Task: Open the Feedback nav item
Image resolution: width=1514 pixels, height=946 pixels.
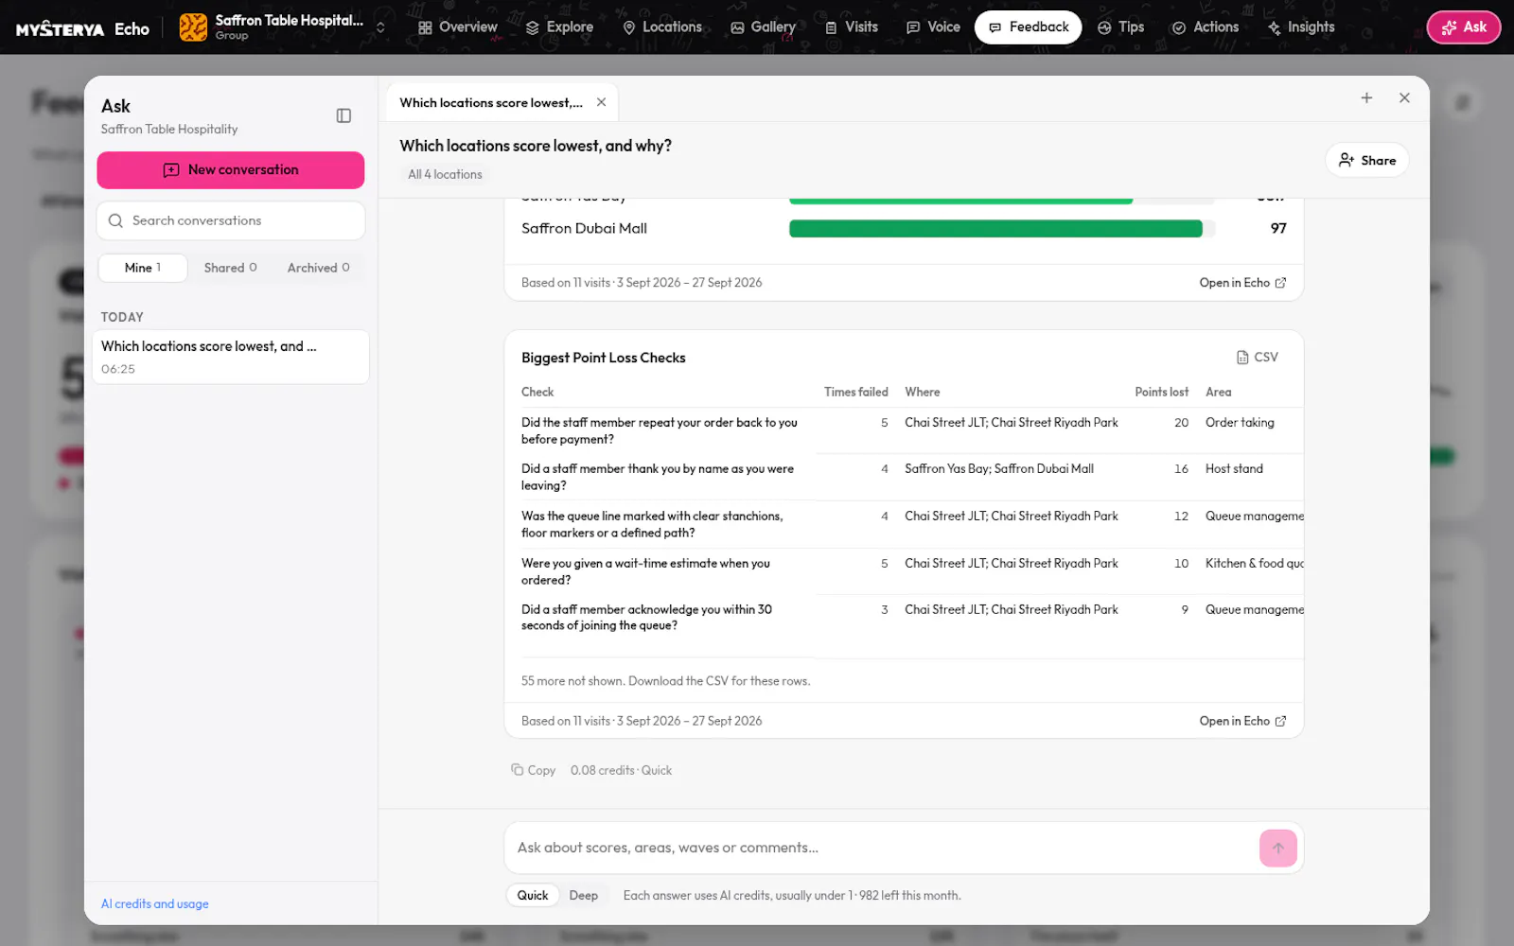Action: (x=1028, y=27)
